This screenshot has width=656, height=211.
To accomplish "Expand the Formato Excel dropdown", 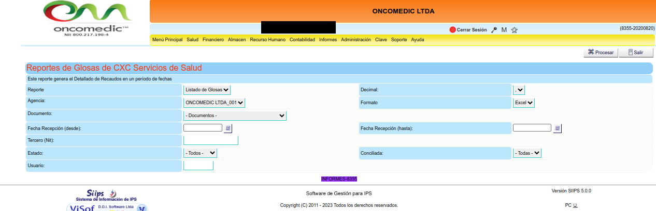I will (x=524, y=103).
